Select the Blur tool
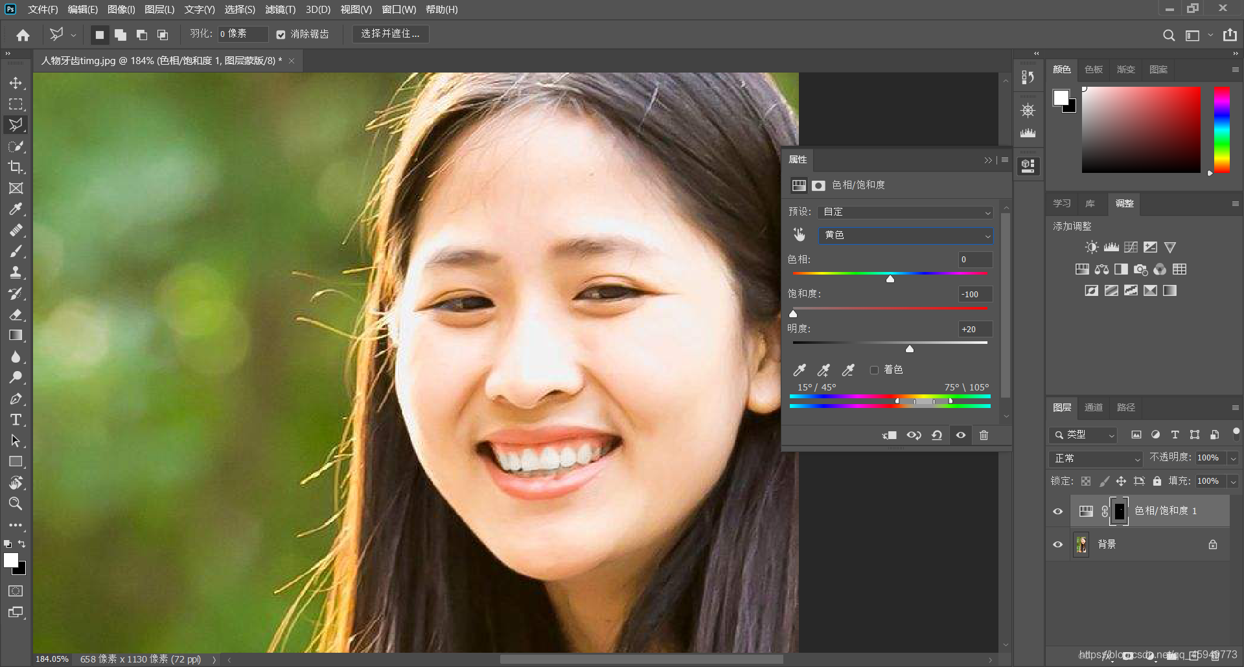Image resolution: width=1244 pixels, height=667 pixels. (x=16, y=357)
